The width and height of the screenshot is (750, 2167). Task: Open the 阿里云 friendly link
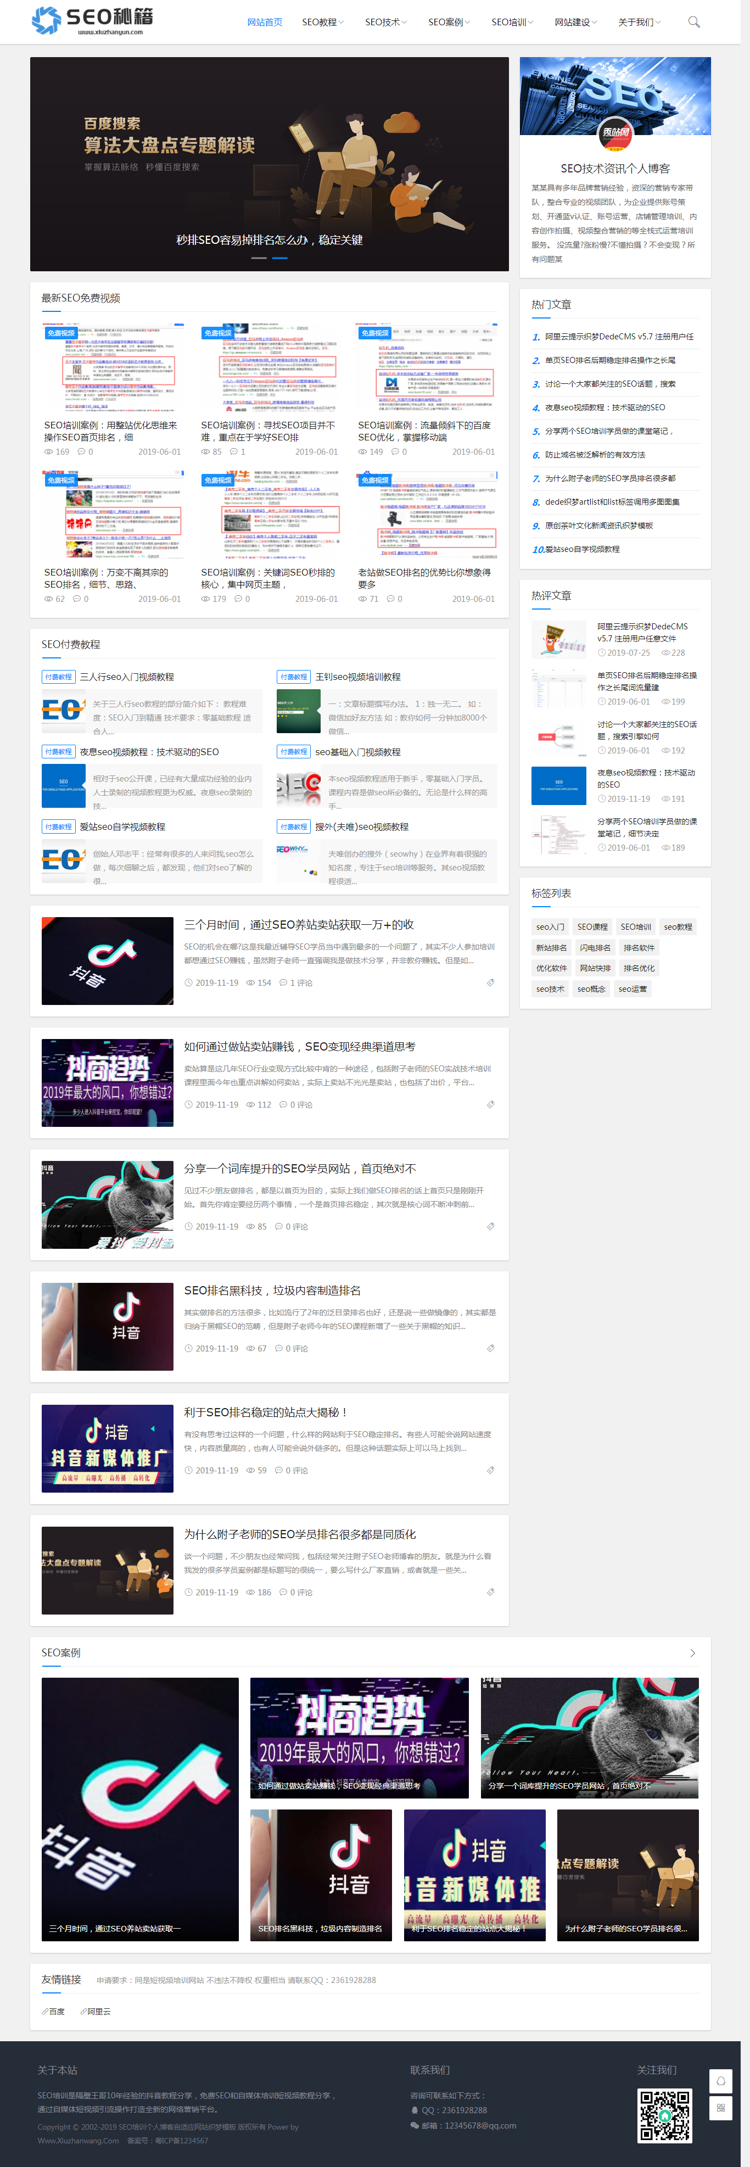pos(98,2012)
